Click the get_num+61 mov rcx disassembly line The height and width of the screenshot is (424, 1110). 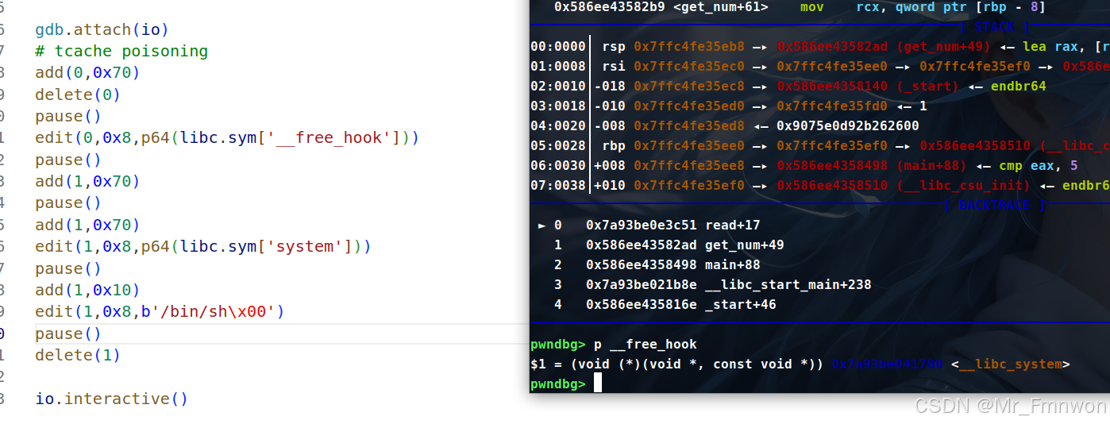[x=800, y=7]
